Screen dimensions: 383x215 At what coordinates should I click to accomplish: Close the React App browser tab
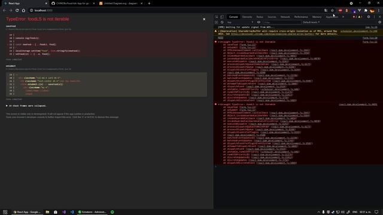46,4
